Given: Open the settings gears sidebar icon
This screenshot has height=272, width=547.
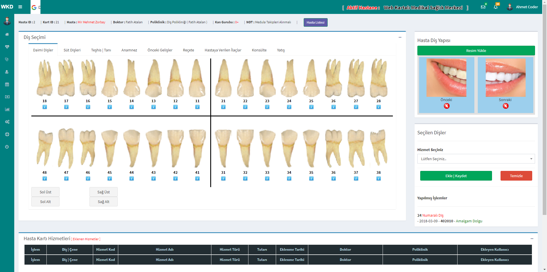Looking at the screenshot, I should (7, 122).
